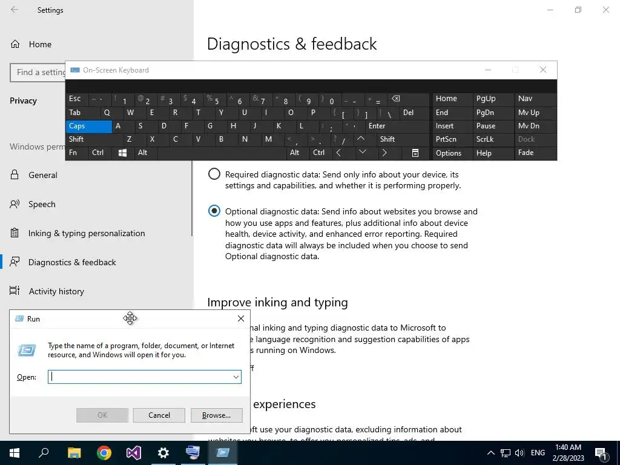Click the Del key on keyboard
620x465 pixels.
click(414, 113)
